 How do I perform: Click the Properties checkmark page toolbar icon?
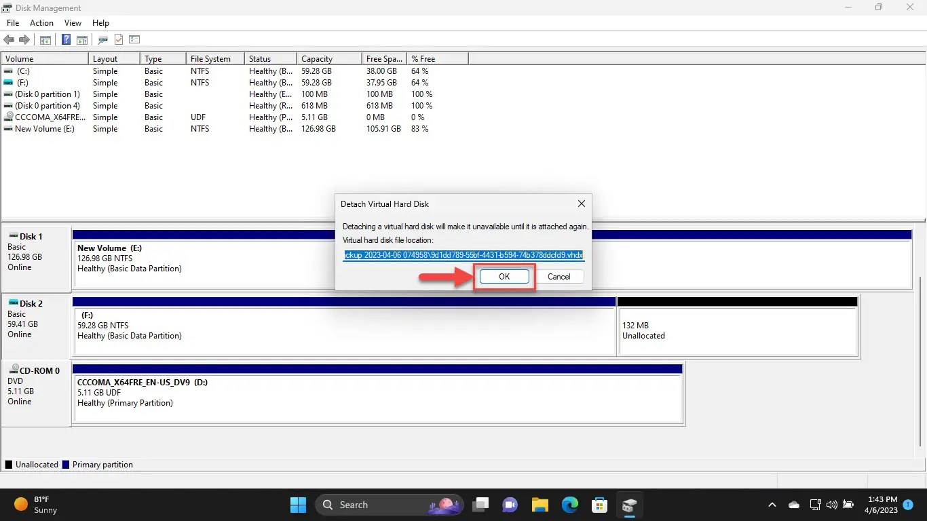coord(119,40)
